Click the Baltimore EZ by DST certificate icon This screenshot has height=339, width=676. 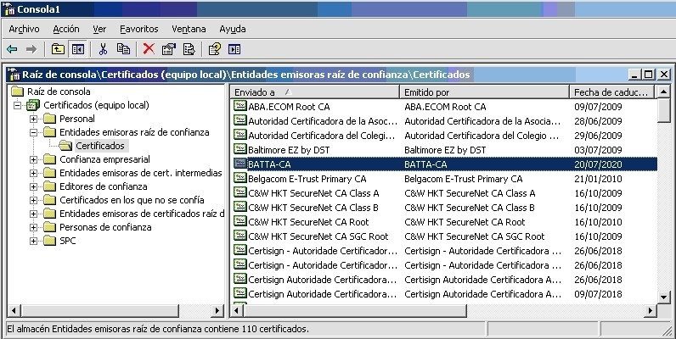[x=239, y=149]
